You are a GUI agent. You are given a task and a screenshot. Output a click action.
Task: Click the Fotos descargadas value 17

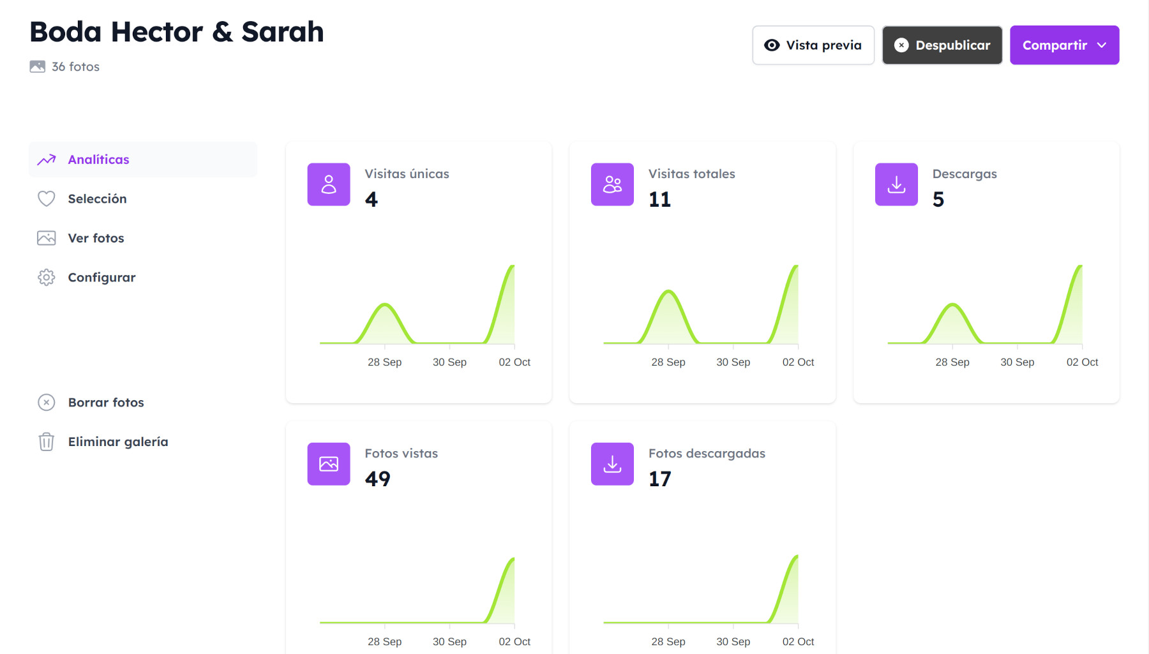click(660, 479)
